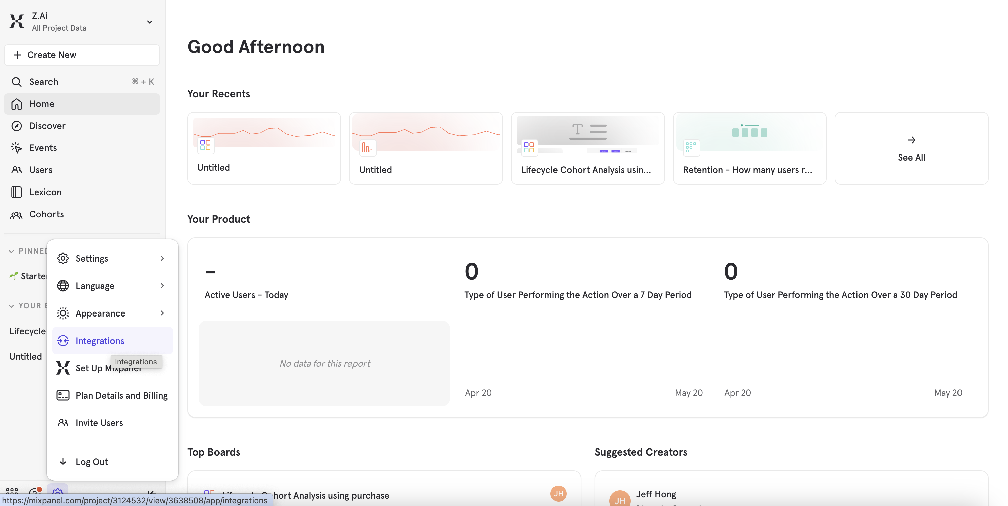Screen dimensions: 1008x506
Task: Click the Search magnifier icon
Action: tap(16, 82)
